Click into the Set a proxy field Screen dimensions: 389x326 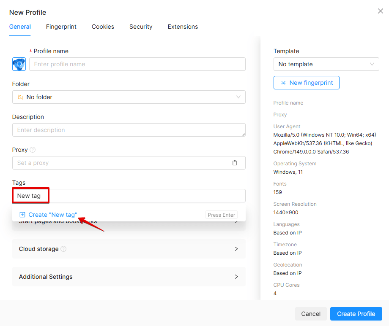coord(129,163)
